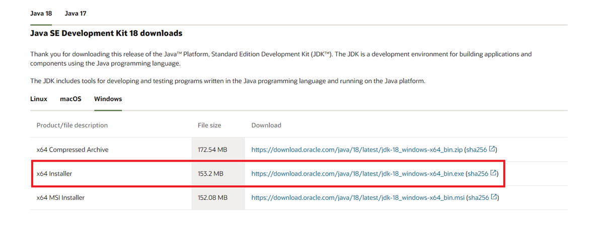Click external-link icon in the exe installer row

click(494, 173)
